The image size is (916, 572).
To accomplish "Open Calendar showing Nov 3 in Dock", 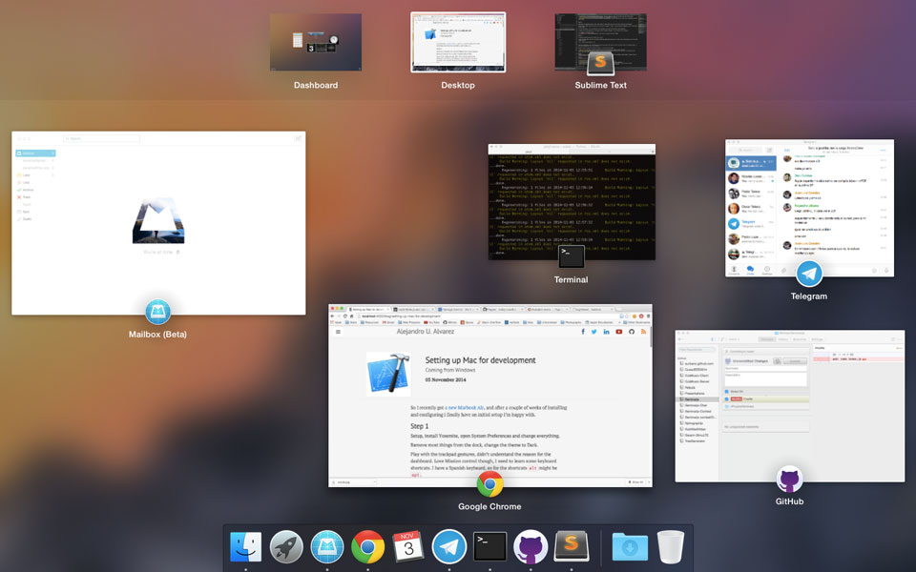I will pos(407,547).
